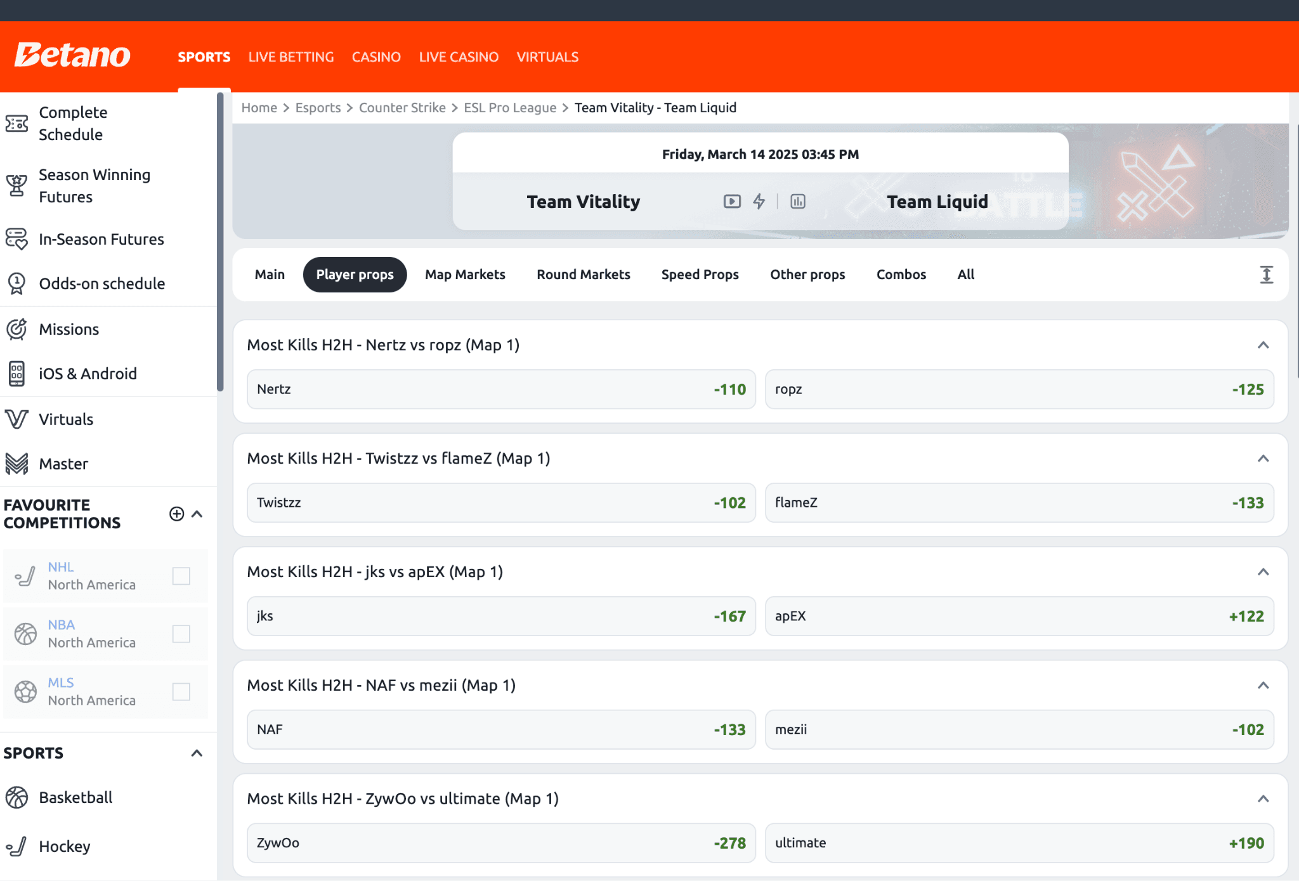Collapse the Most Kills H2H Nertz vs ropz market

(1263, 344)
